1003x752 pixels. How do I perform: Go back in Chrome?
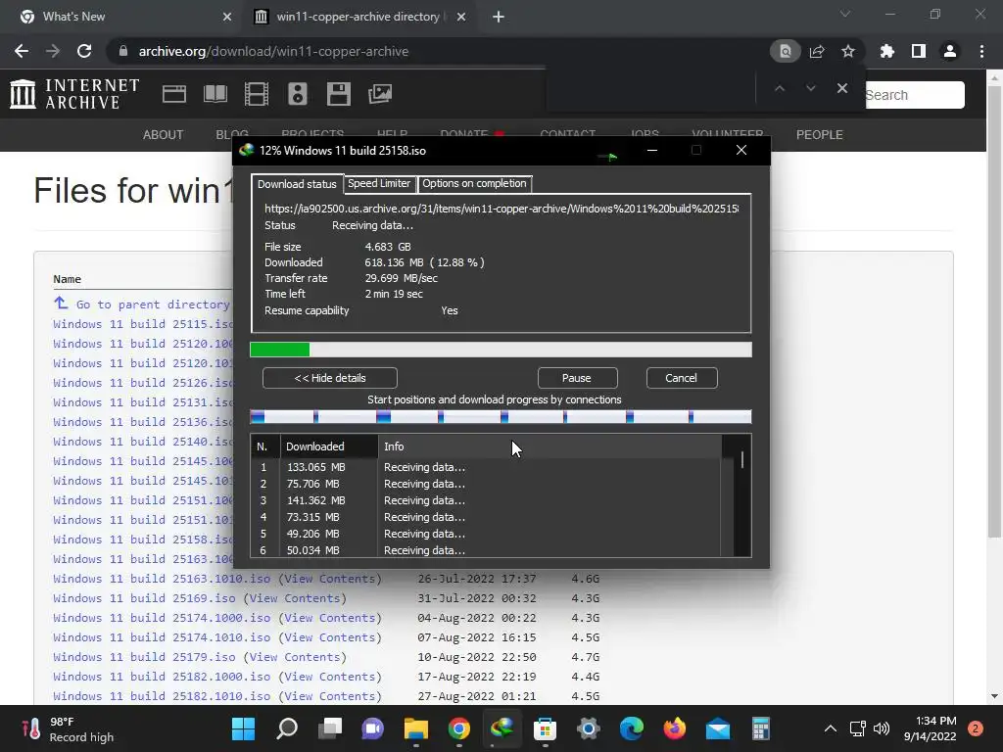(22, 51)
